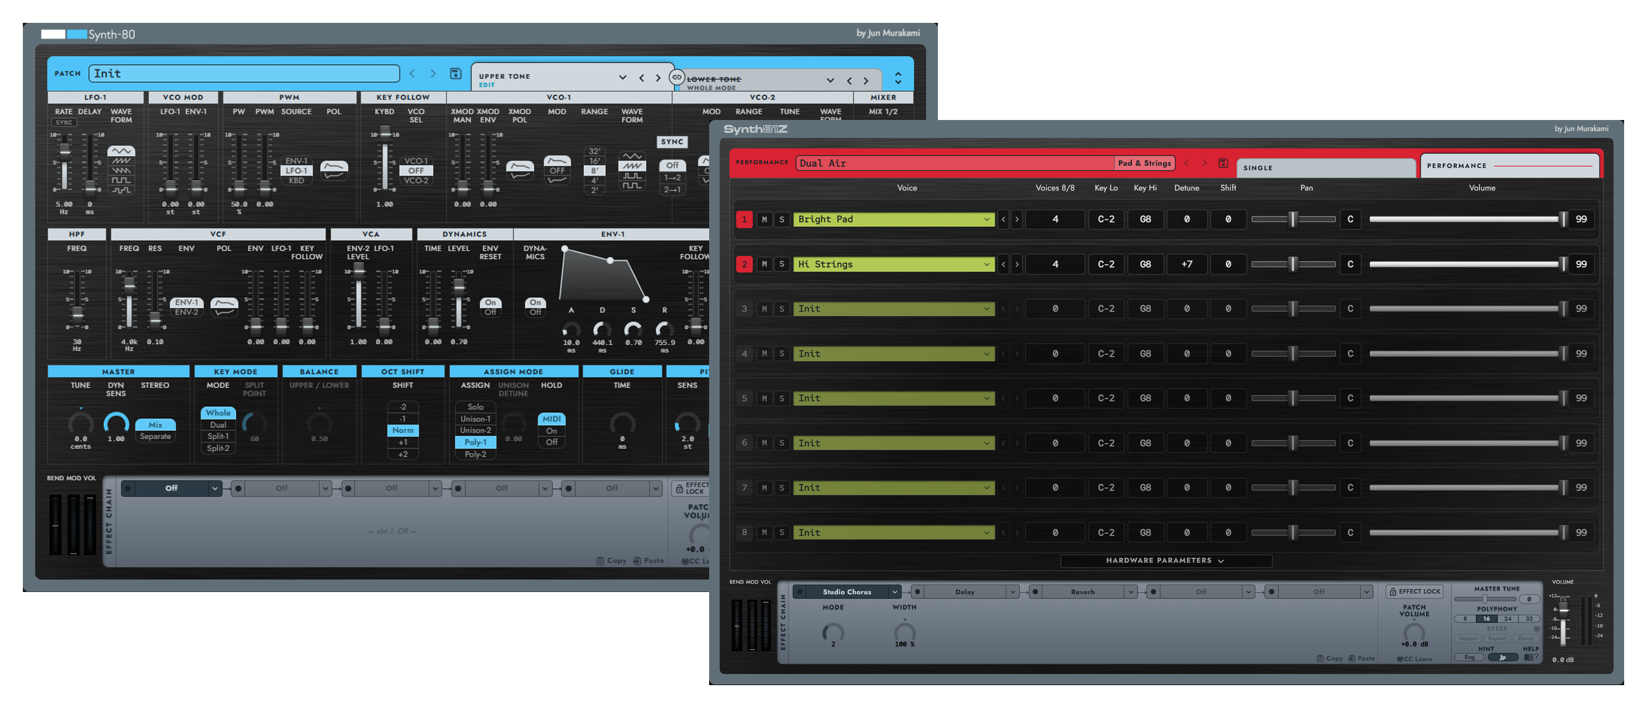Adjust Master Tune slider in Synth81Z

click(x=1485, y=599)
